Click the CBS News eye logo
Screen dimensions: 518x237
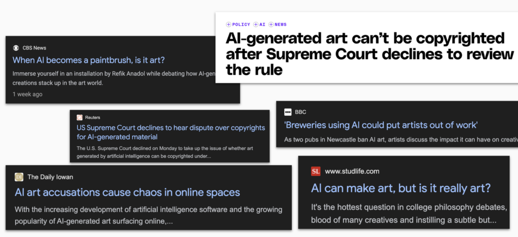(17, 48)
